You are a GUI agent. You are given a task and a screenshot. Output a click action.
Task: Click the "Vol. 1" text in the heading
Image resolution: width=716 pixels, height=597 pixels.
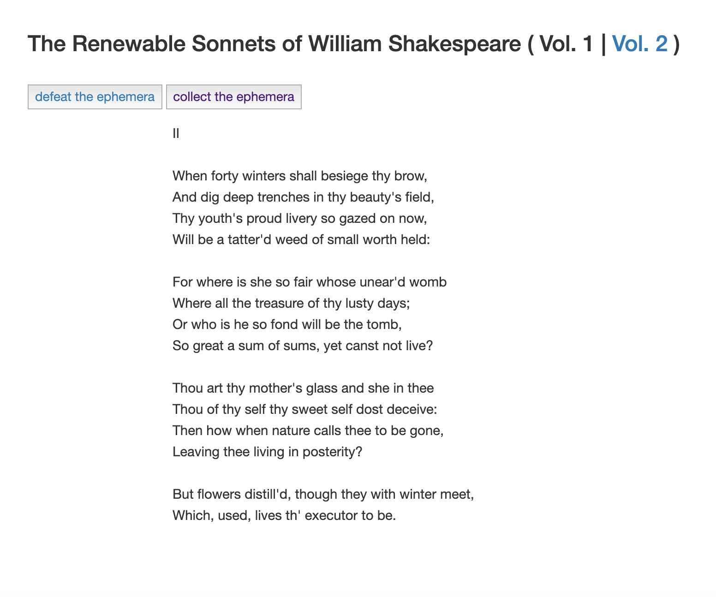[566, 44]
